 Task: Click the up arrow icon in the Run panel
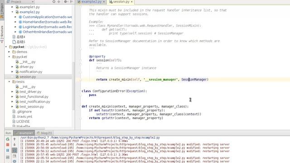click(x=14, y=139)
